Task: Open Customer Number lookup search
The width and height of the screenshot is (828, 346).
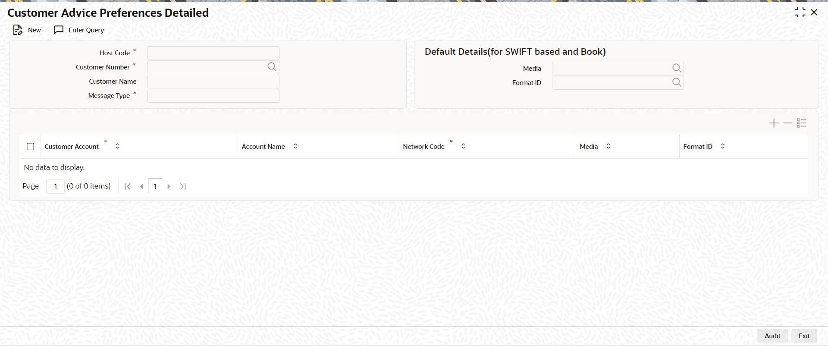Action: point(272,67)
